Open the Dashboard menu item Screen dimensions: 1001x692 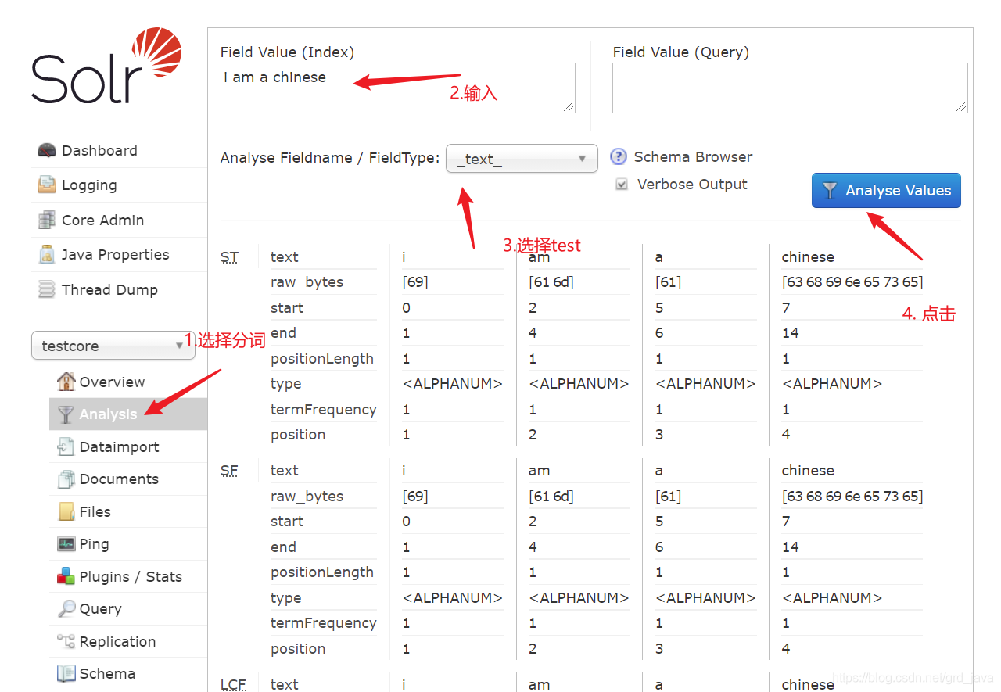[x=119, y=150]
